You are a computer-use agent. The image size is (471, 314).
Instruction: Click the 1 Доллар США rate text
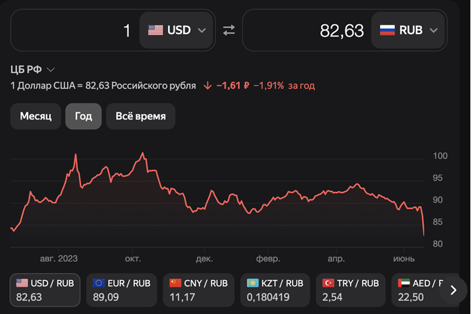[x=103, y=86]
